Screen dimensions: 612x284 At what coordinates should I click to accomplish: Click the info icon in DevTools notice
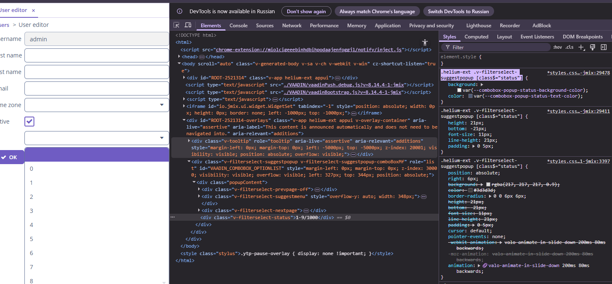180,12
